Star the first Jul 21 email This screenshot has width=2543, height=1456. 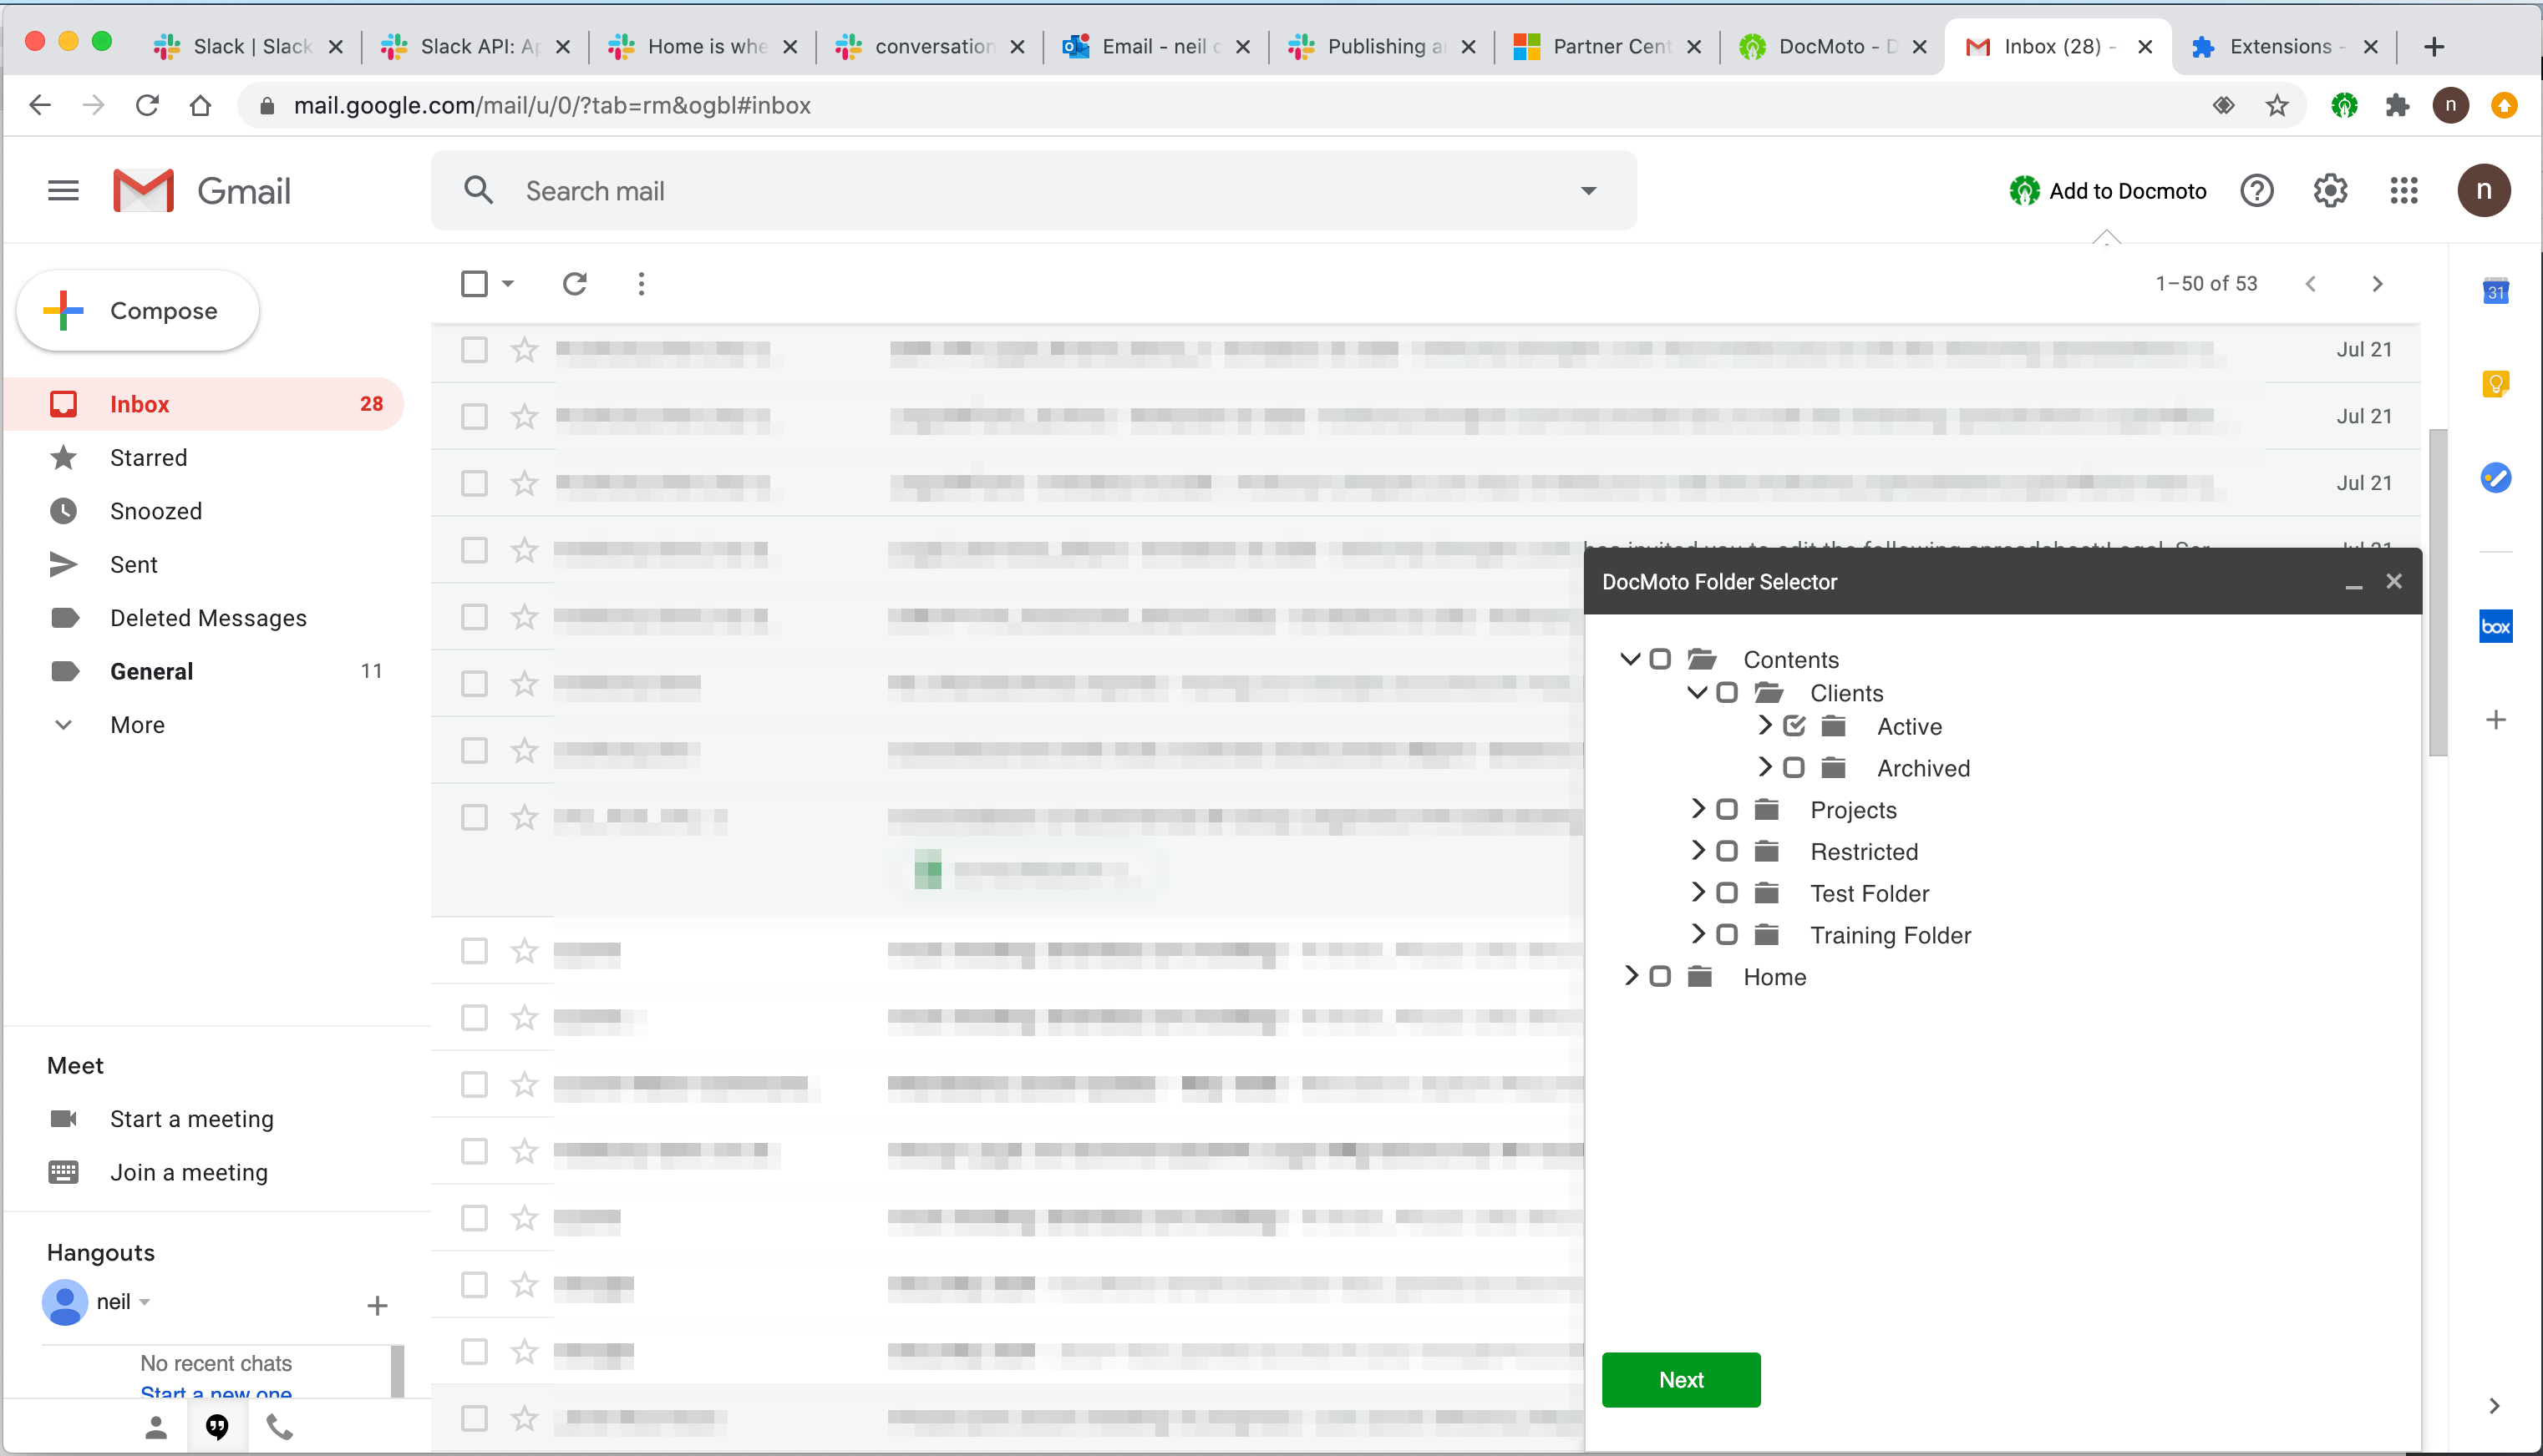pos(524,350)
